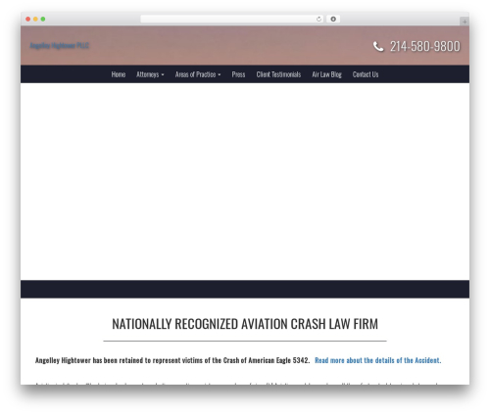
Task: Expand the Areas of Practice dropdown
Action: [198, 74]
